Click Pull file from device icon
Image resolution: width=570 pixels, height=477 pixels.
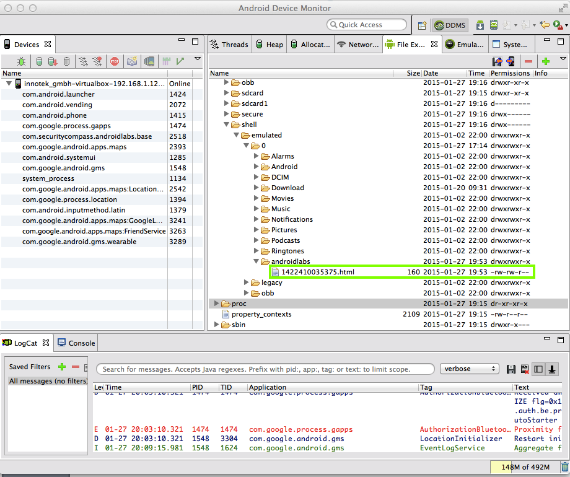pyautogui.click(x=497, y=61)
